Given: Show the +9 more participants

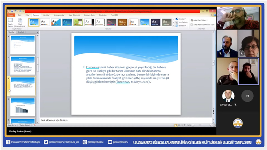Looking at the screenshot, I should pos(247,96).
